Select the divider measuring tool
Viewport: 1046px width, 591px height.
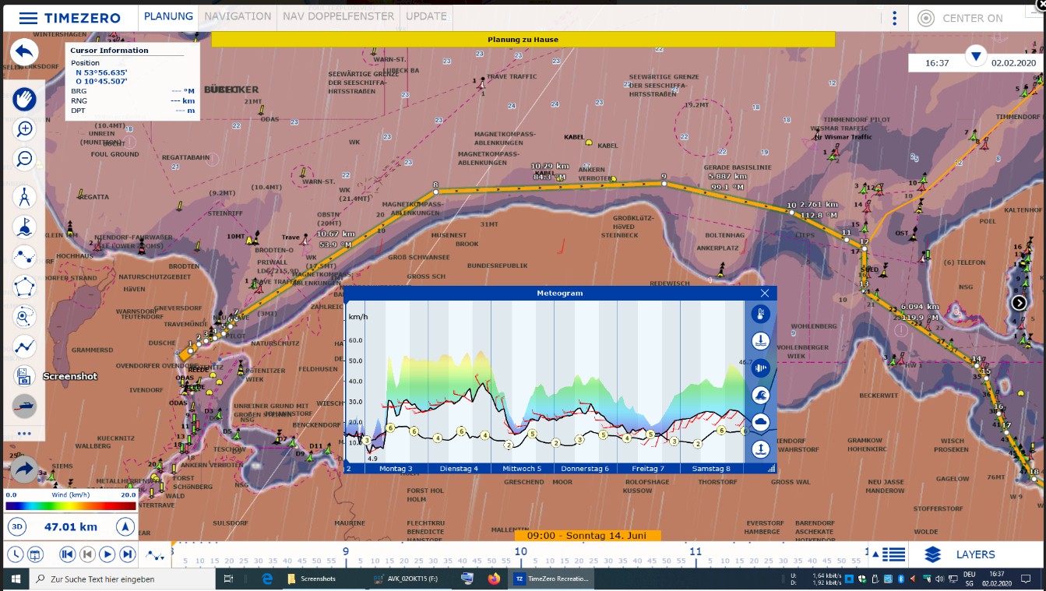pyautogui.click(x=24, y=196)
